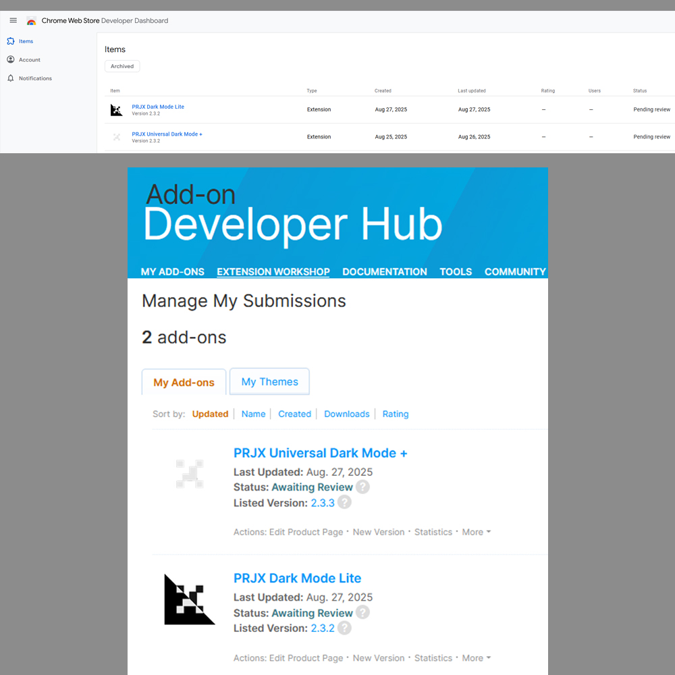The image size is (675, 675).
Task: Click the Users column header
Action: point(595,91)
